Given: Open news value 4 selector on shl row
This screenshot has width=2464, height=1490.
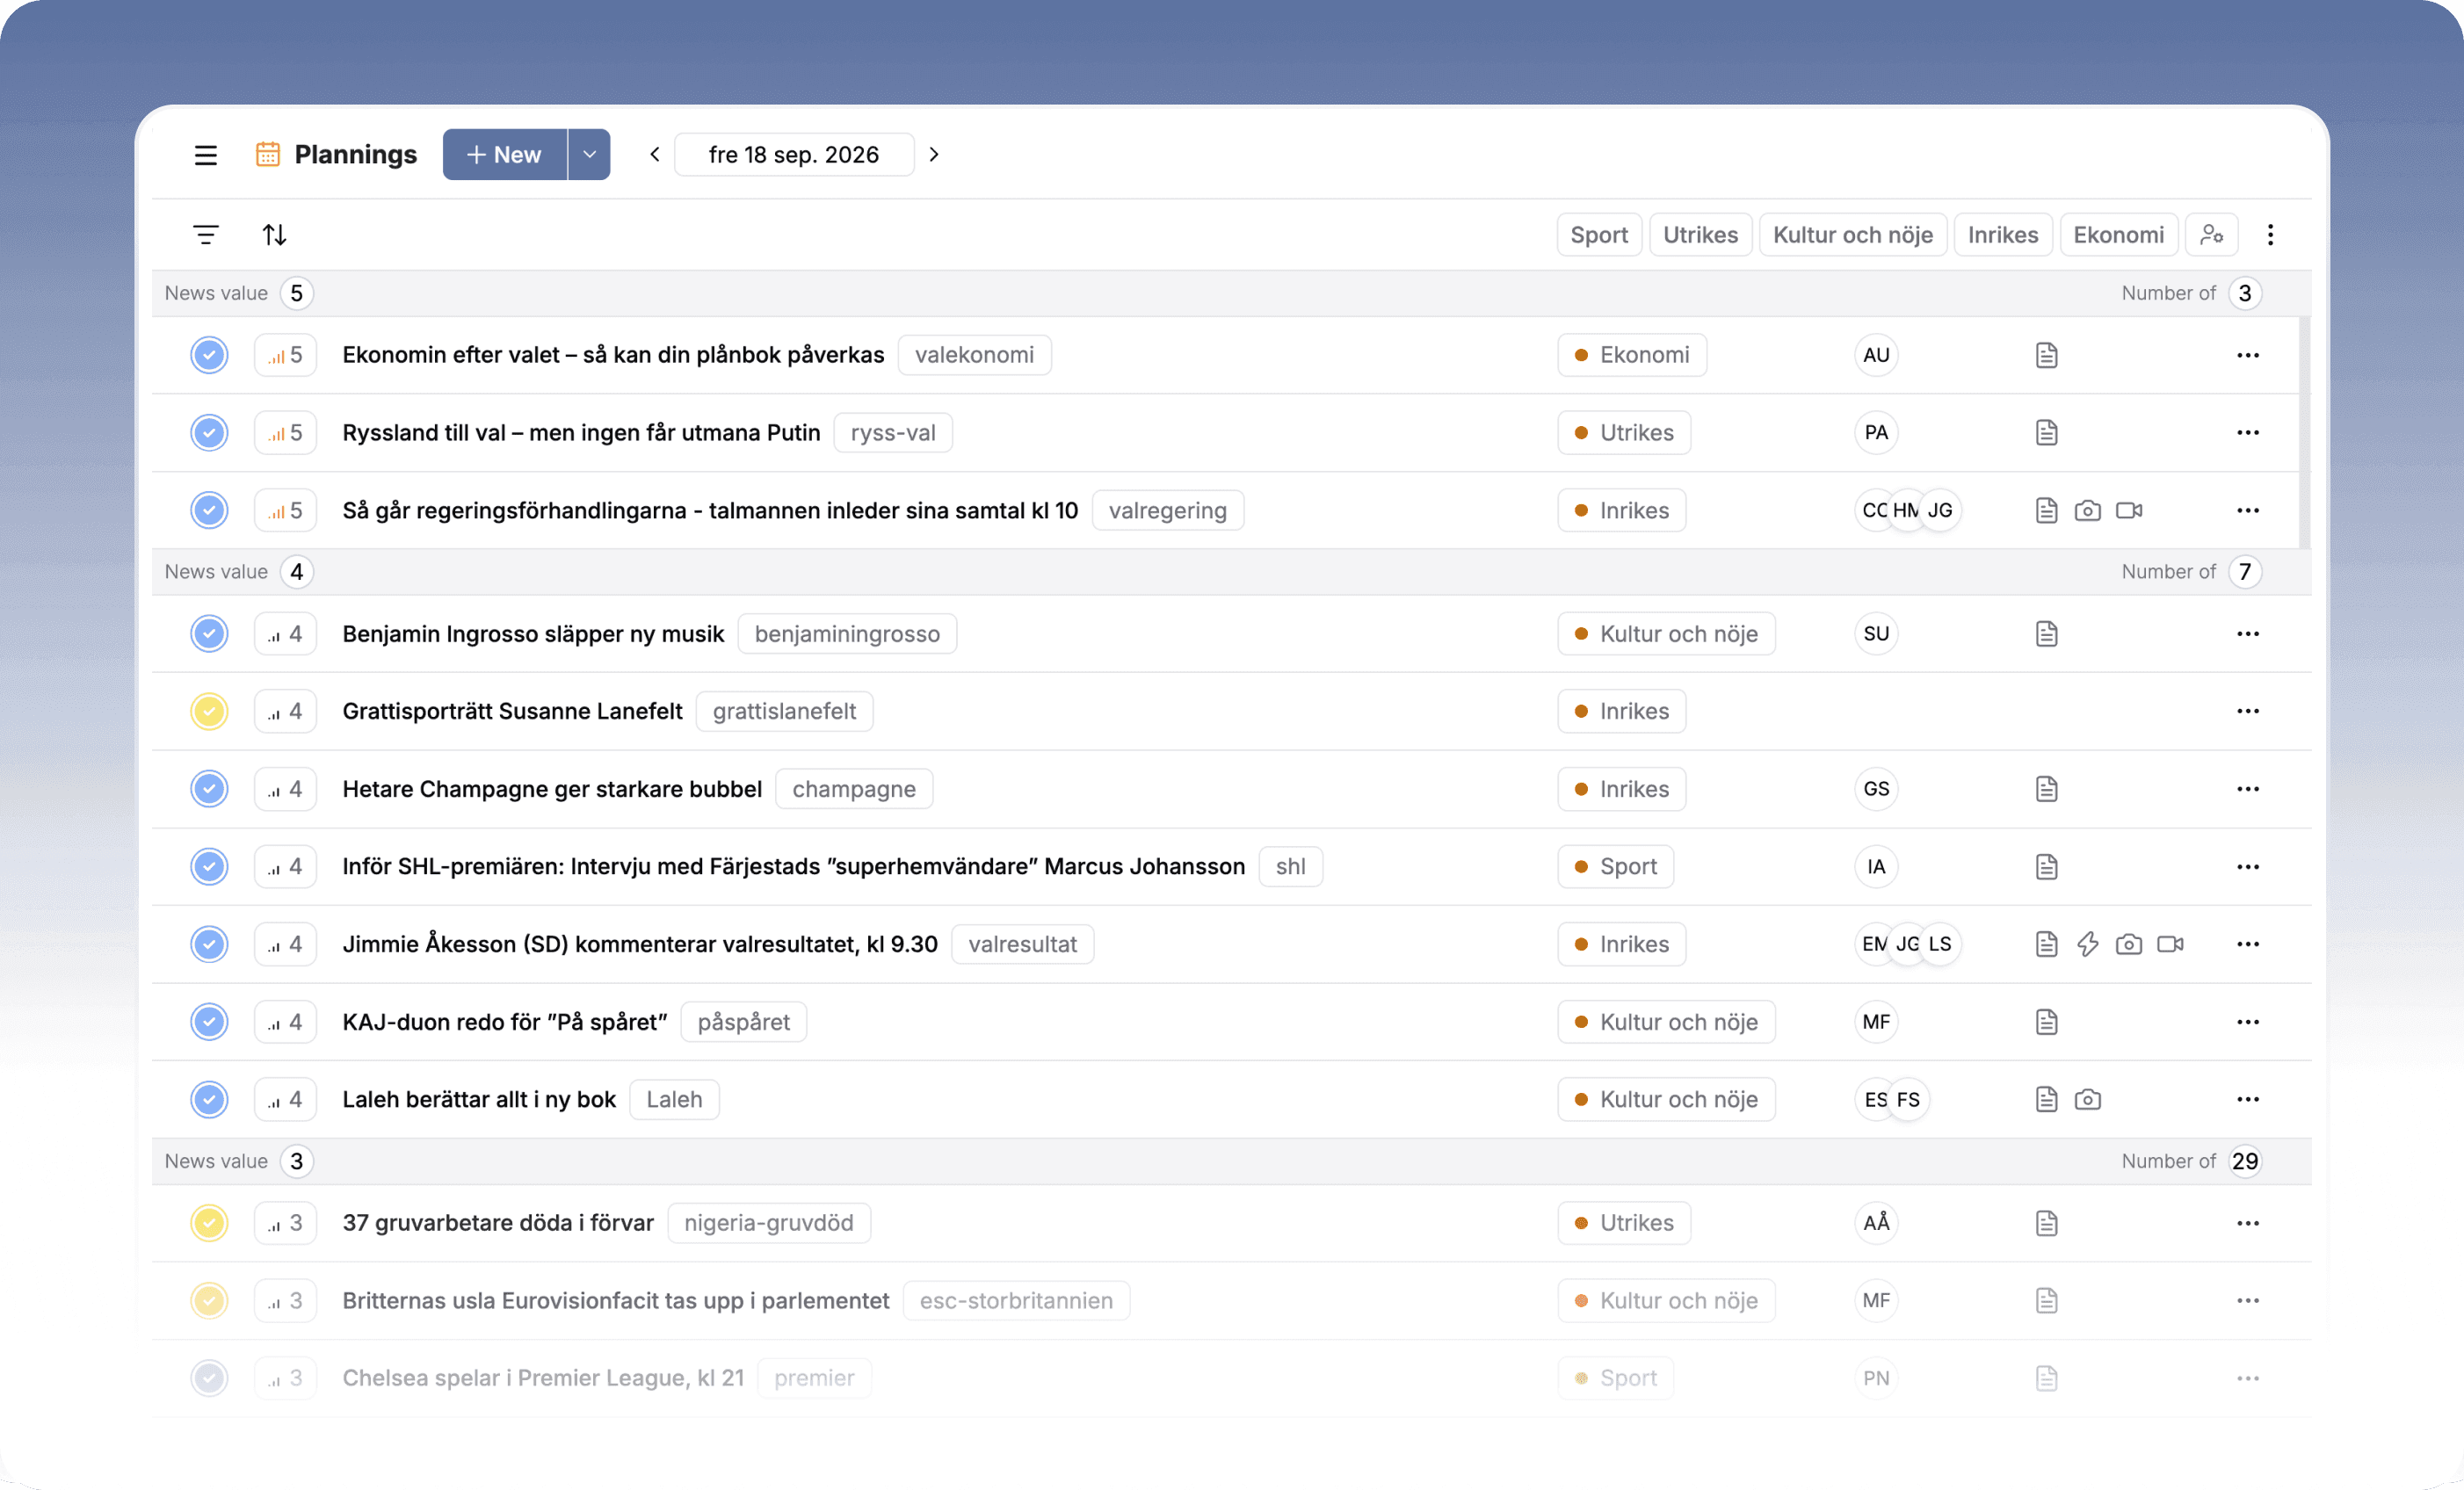Looking at the screenshot, I should click(x=285, y=867).
